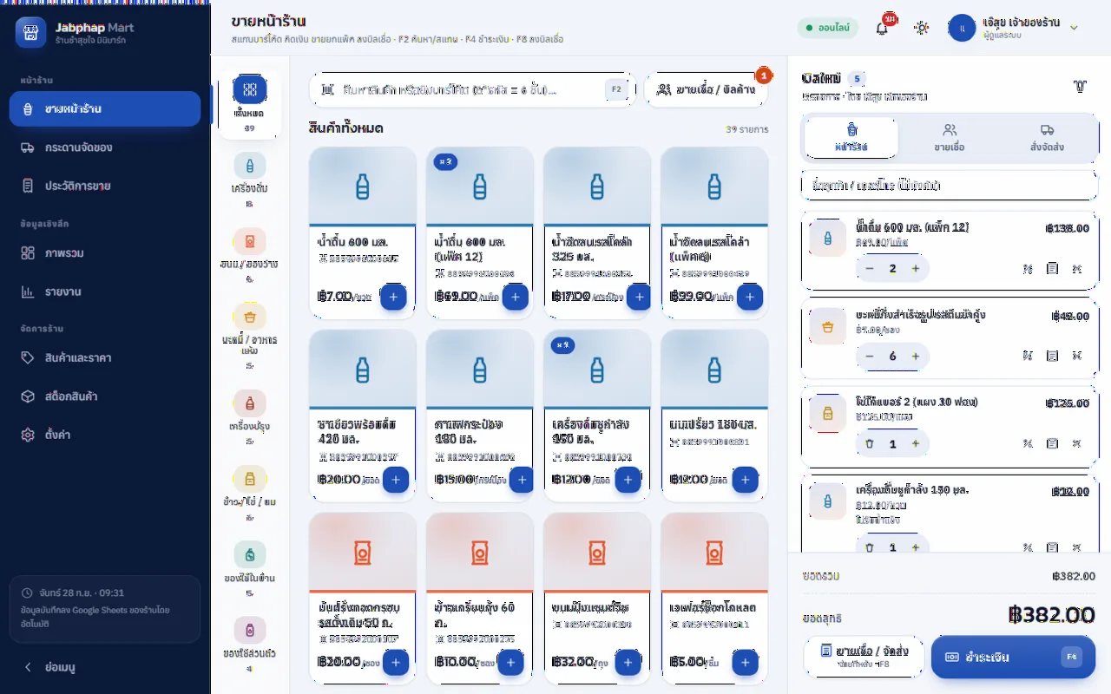
Task: Open the ภาพรวม overview page
Action: coord(105,253)
